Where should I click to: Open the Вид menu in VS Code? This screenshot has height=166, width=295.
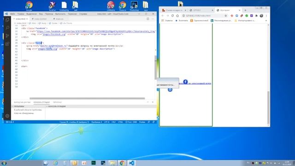(41, 14)
